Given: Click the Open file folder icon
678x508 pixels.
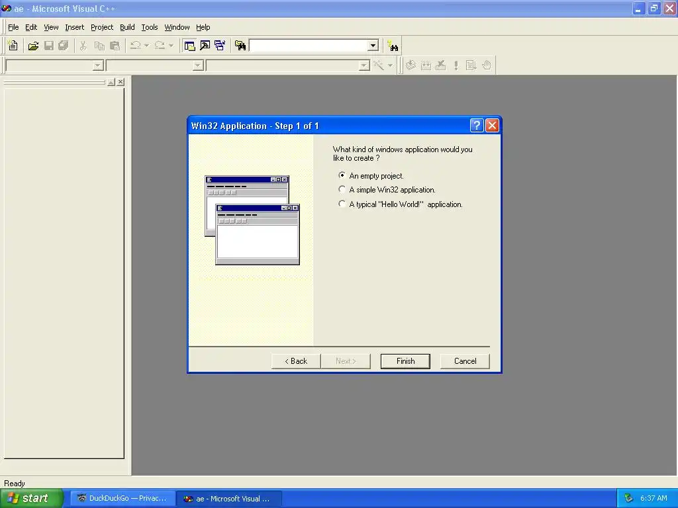Looking at the screenshot, I should tap(33, 46).
